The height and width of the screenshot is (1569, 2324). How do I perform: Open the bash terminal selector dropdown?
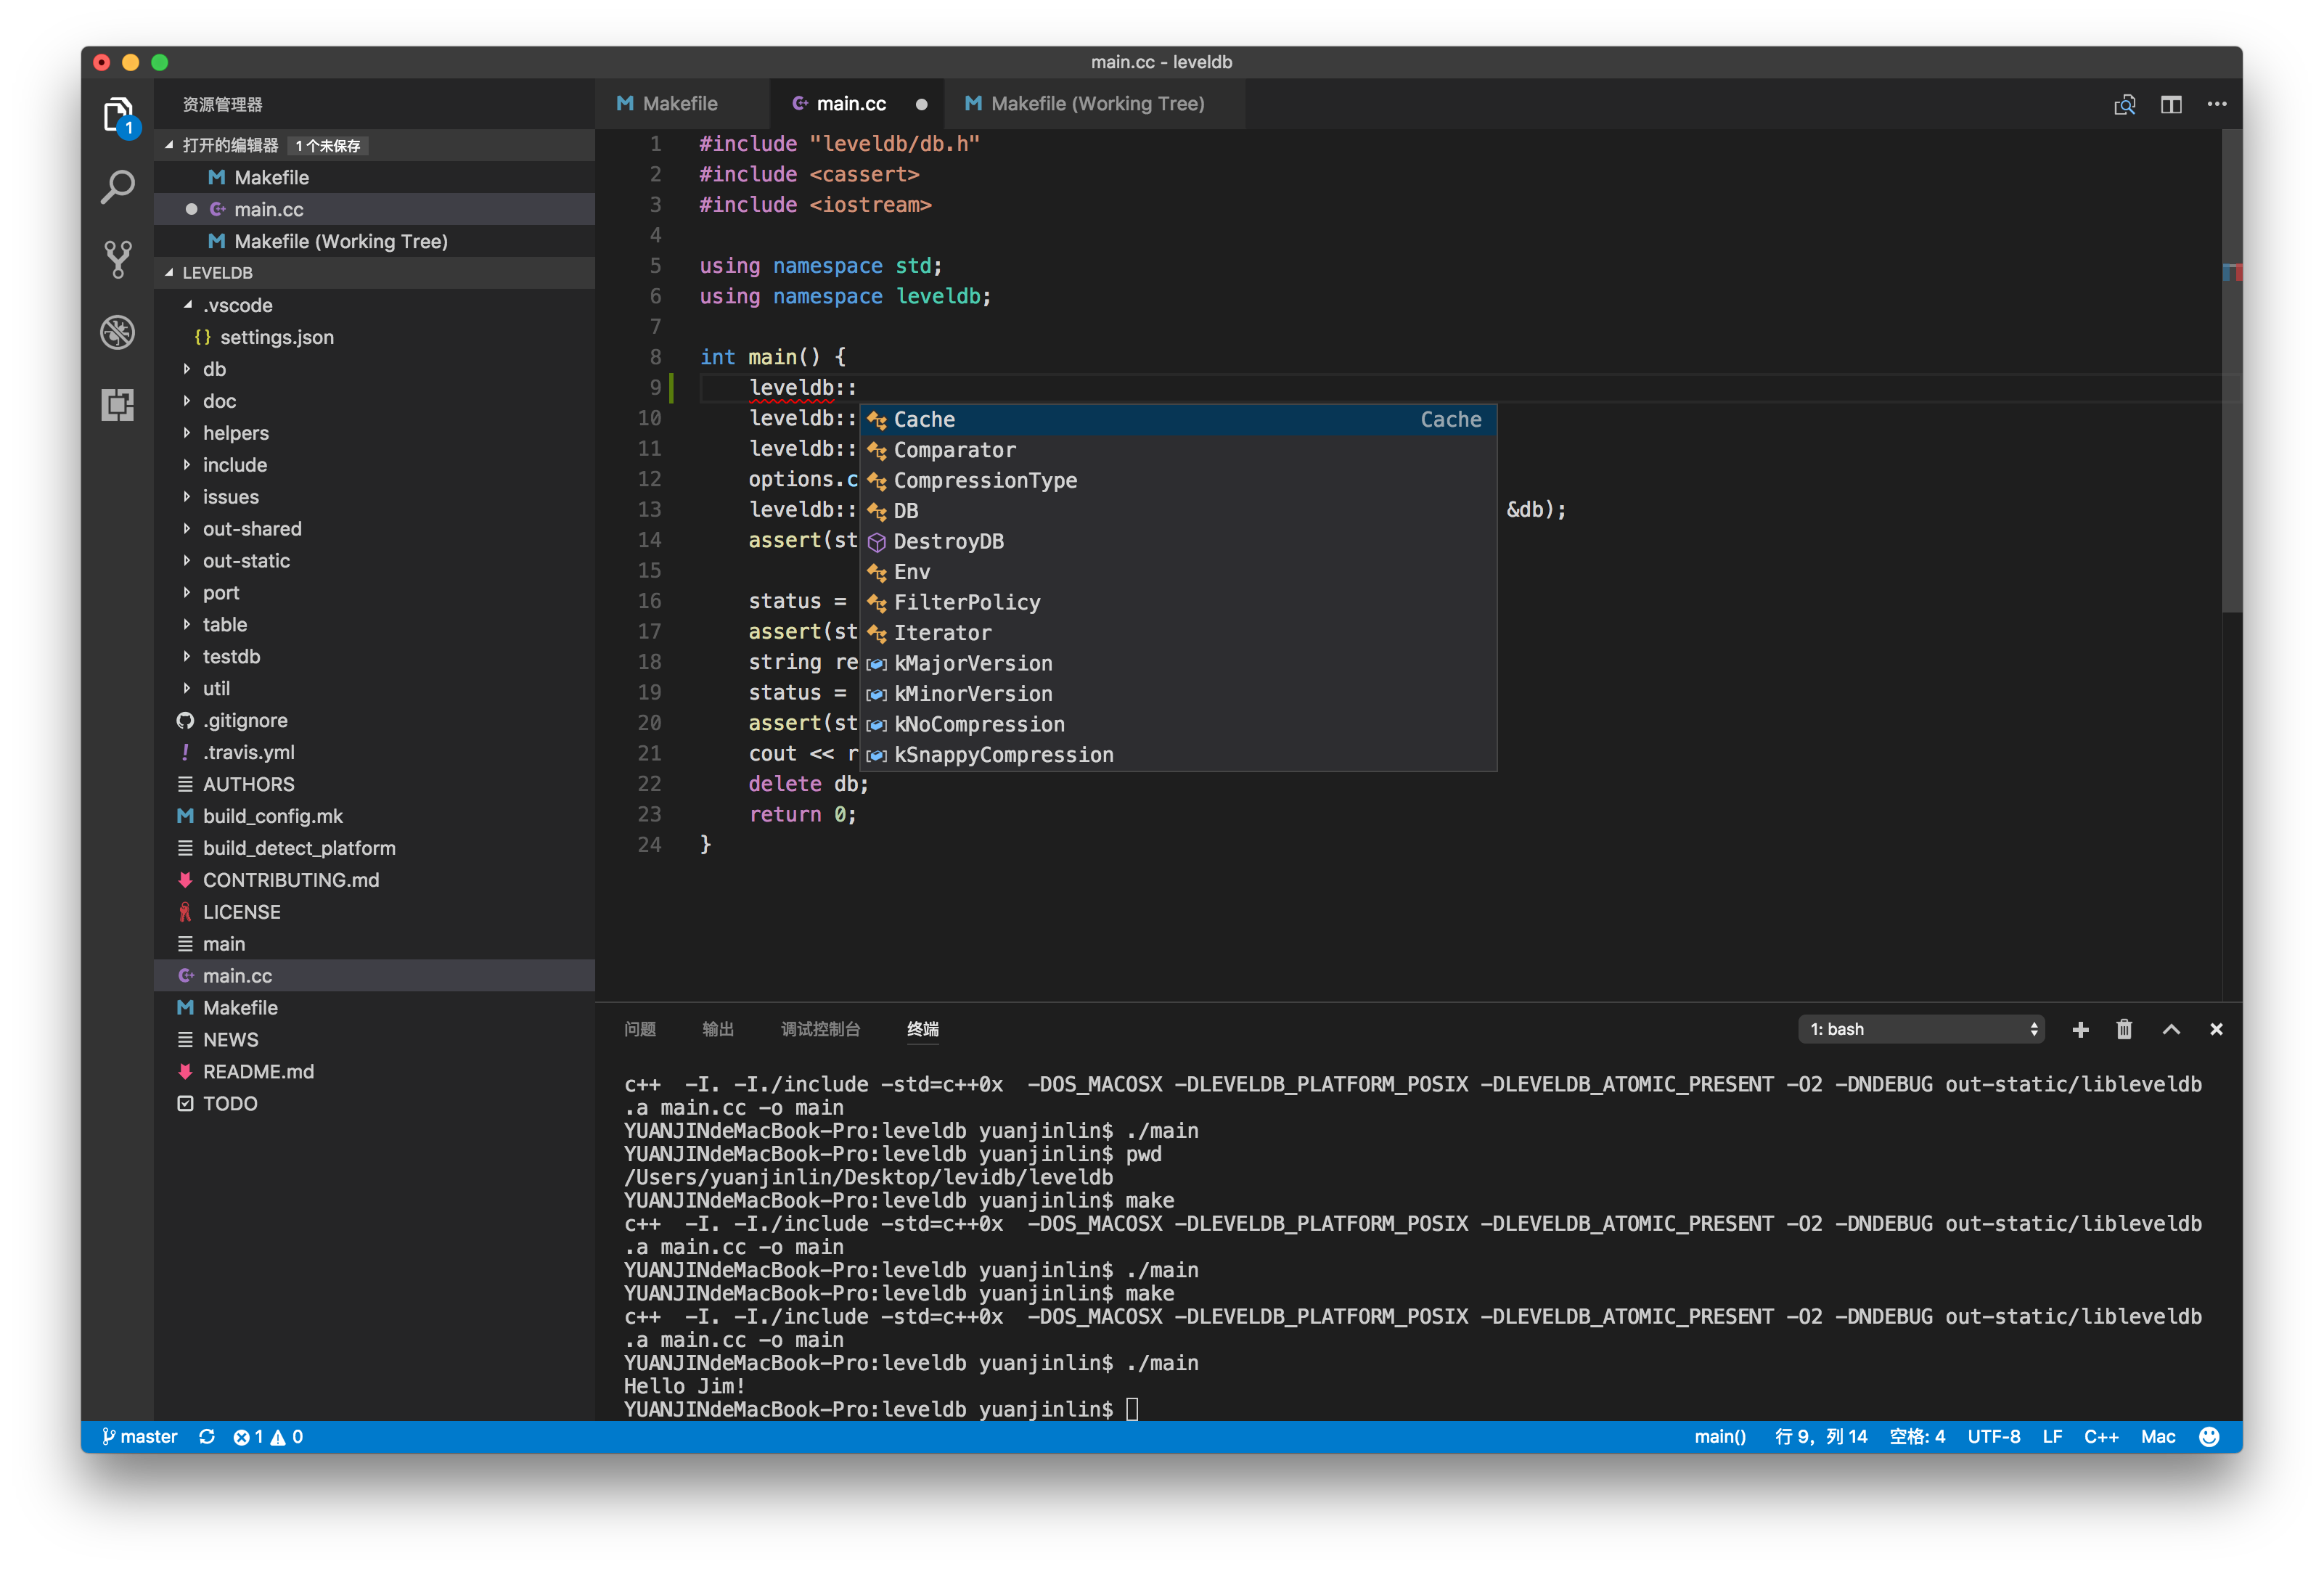tap(1920, 1029)
